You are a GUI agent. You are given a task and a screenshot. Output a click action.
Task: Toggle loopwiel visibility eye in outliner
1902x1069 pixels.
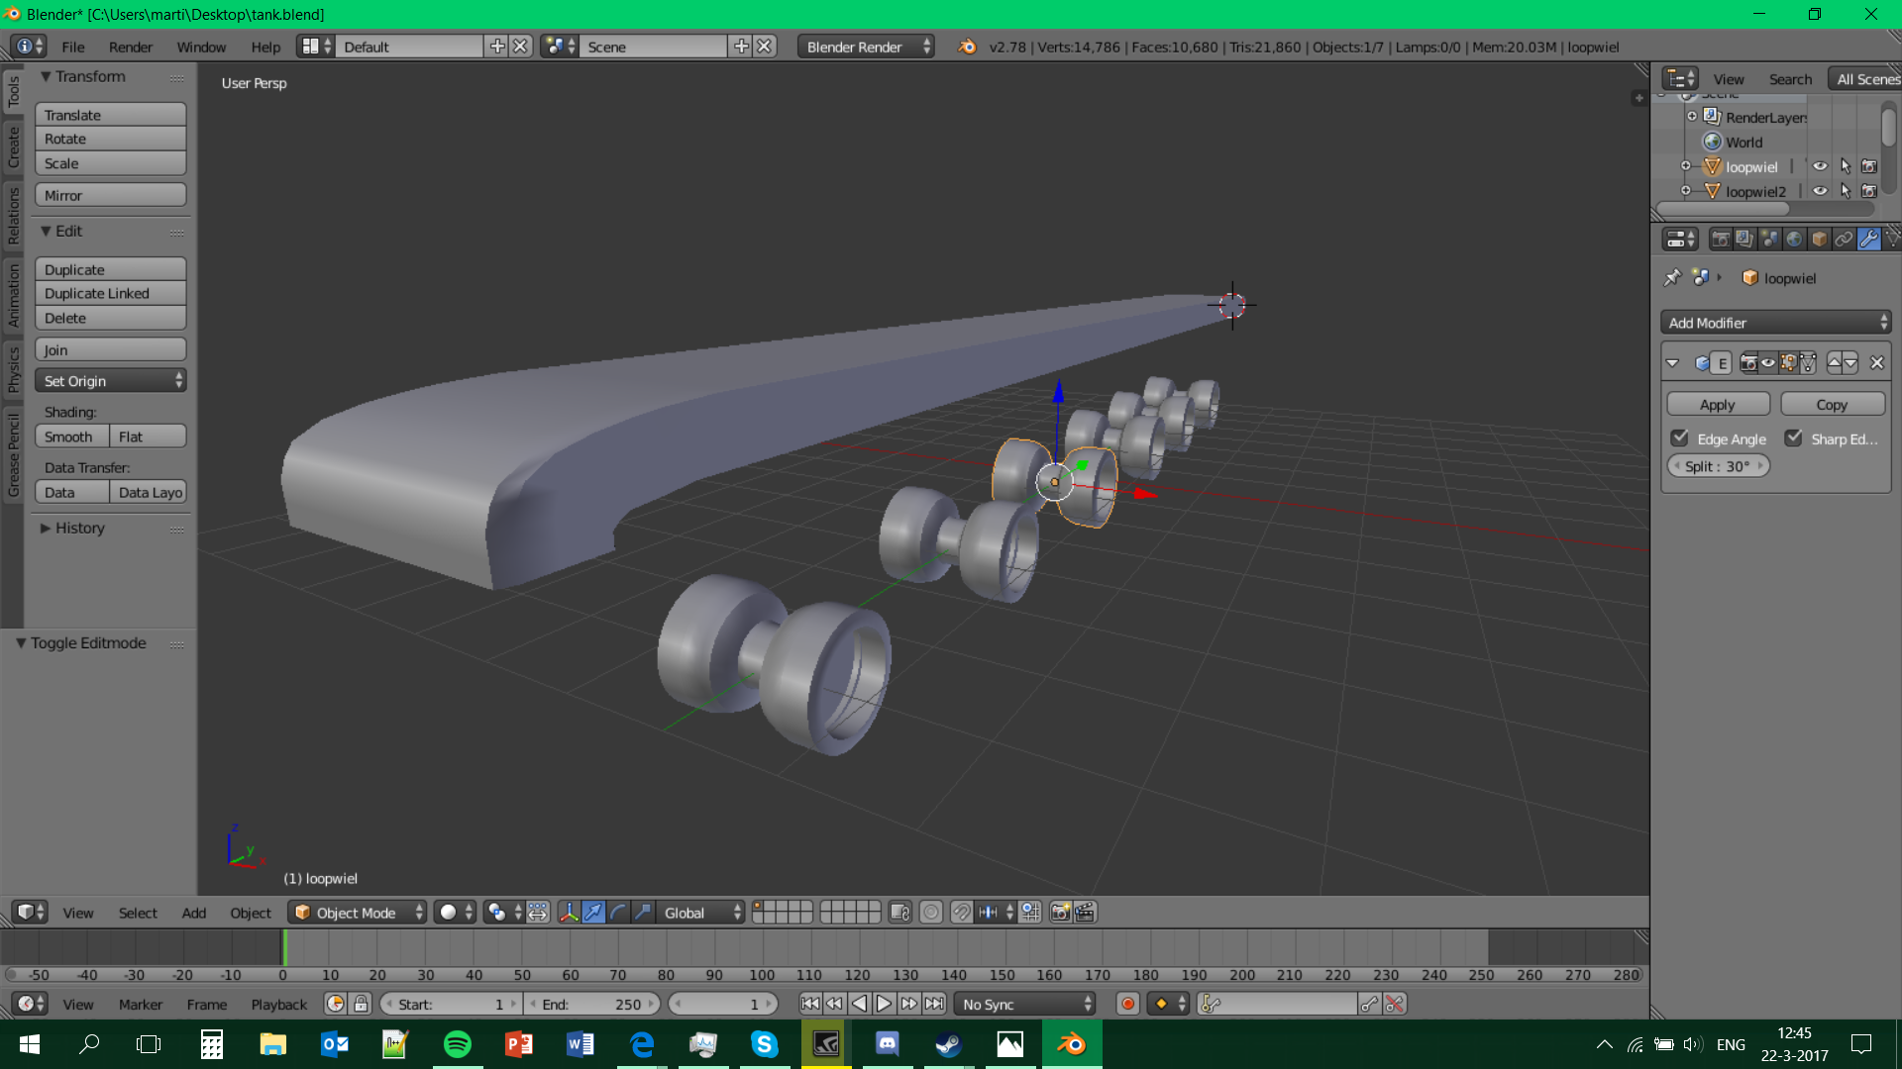click(x=1820, y=166)
